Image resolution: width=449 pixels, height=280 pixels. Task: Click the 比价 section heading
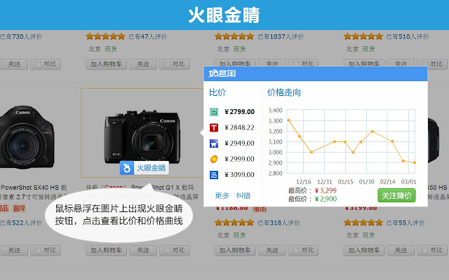point(217,92)
